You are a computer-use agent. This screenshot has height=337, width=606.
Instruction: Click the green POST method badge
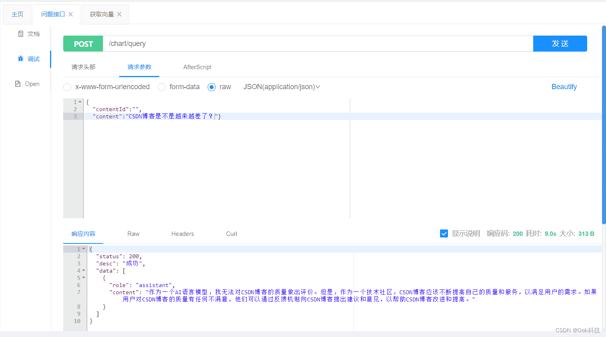[x=83, y=44]
